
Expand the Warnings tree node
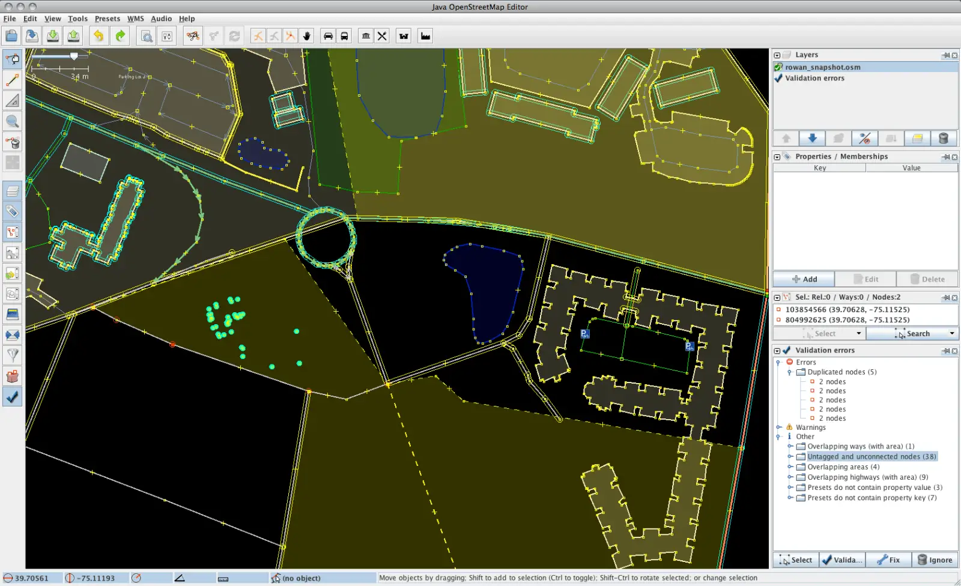pos(779,427)
